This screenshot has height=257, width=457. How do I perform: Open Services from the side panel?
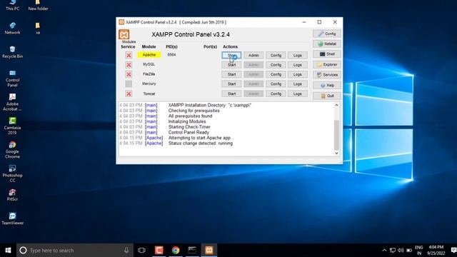pos(327,75)
